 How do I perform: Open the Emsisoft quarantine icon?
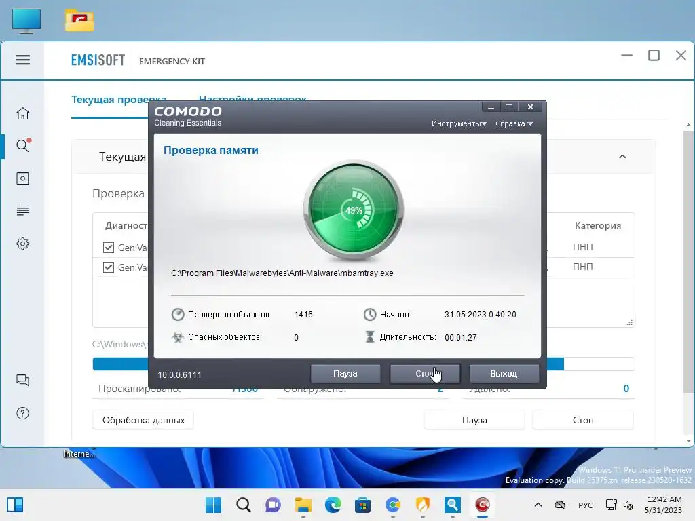[x=22, y=178]
